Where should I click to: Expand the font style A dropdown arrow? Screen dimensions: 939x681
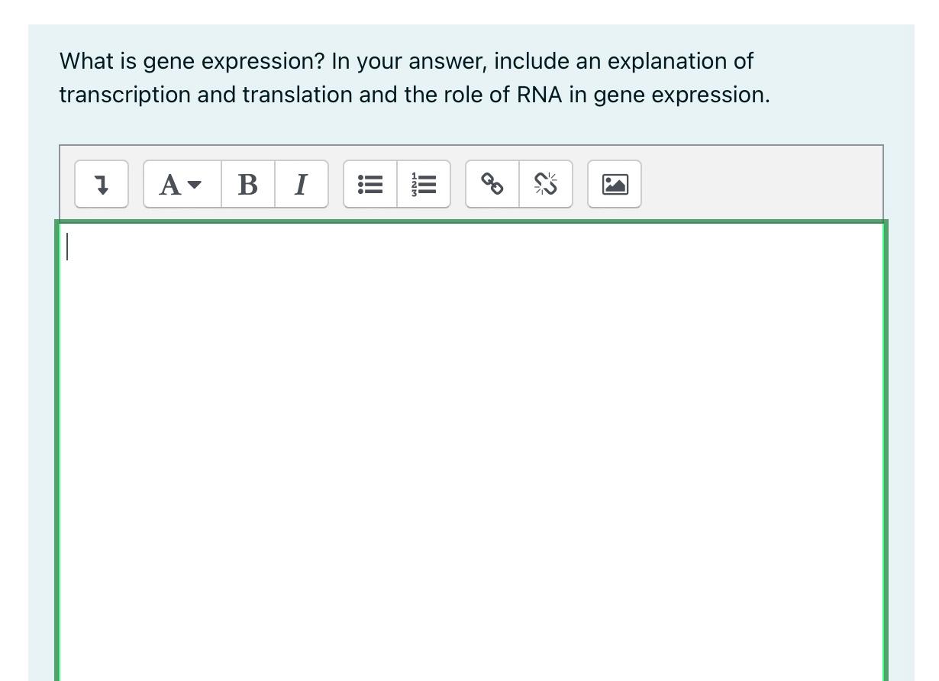[195, 186]
